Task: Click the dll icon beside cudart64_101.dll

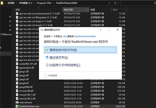Action: point(17,64)
